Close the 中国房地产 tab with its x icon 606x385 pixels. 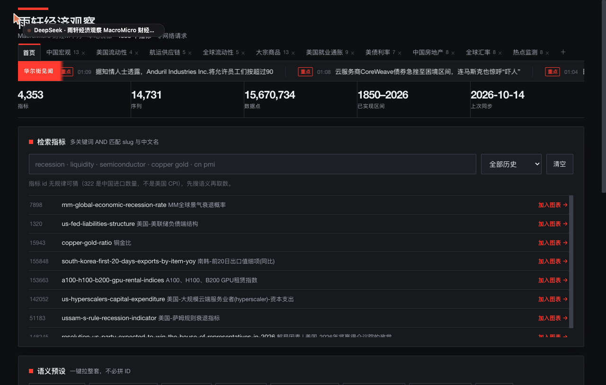453,53
